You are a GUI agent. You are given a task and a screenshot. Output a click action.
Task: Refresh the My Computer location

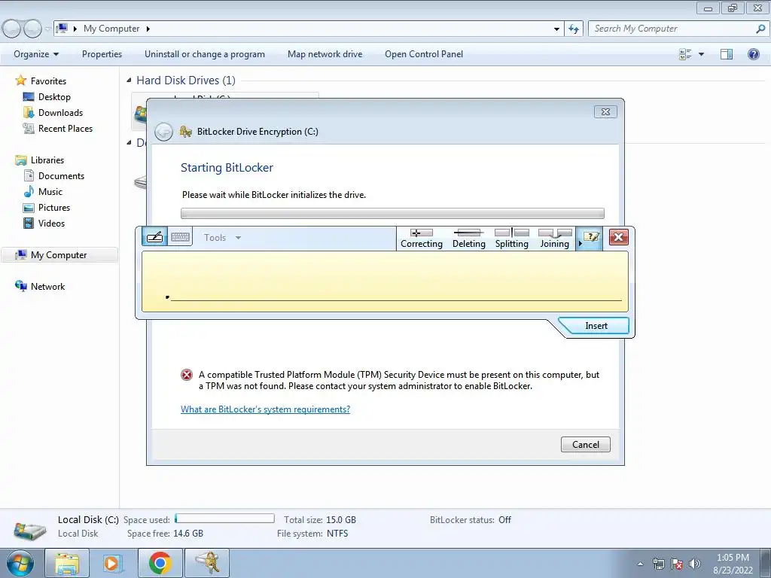[574, 29]
